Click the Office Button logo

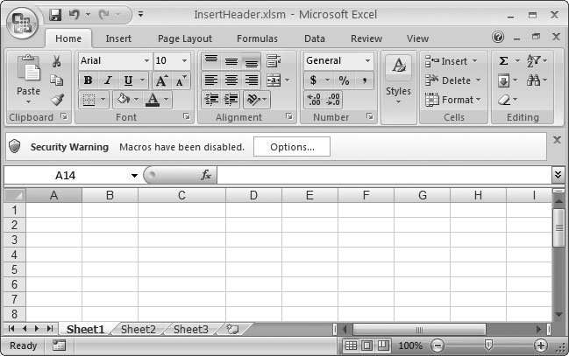24,22
